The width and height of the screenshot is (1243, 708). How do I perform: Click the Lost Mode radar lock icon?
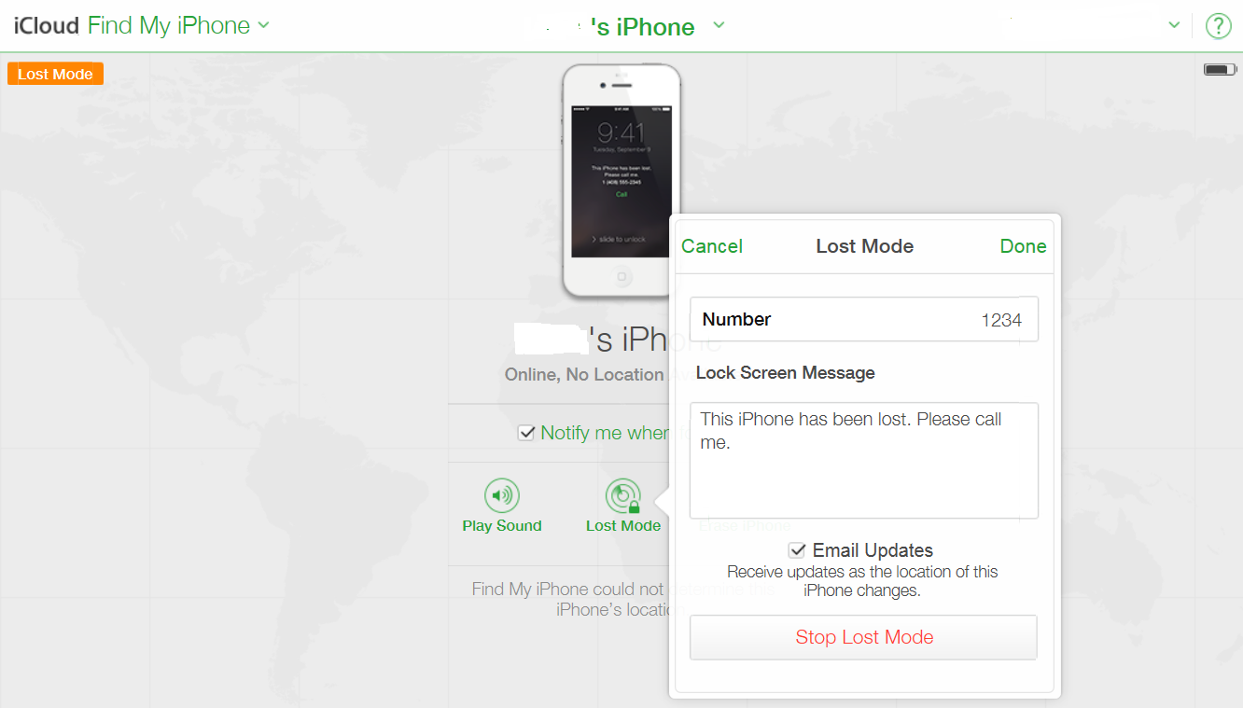[x=623, y=495]
